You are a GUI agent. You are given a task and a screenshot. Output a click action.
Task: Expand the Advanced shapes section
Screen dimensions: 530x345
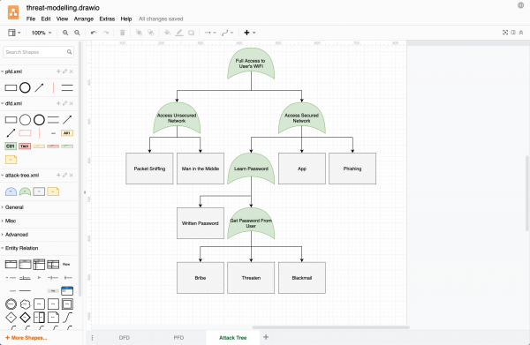[x=17, y=235]
